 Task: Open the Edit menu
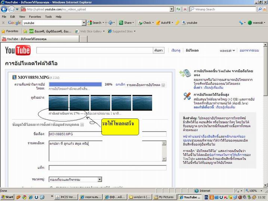coord(12,17)
